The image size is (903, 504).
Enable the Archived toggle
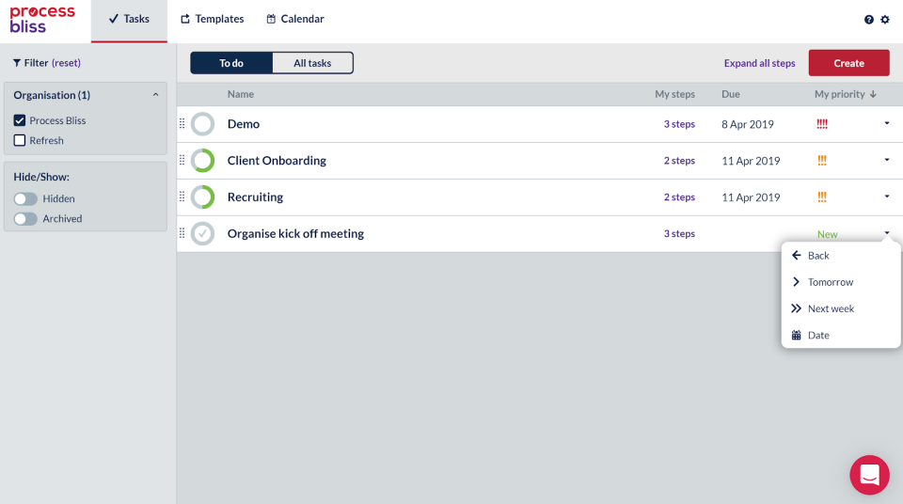[x=25, y=219]
